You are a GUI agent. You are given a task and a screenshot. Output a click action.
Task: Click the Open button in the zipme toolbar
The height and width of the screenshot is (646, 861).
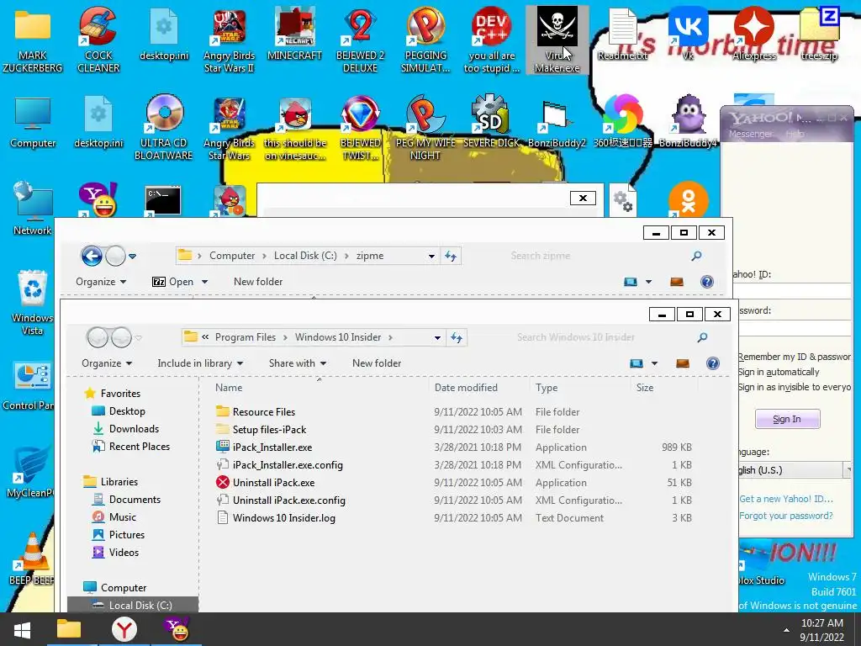(173, 282)
